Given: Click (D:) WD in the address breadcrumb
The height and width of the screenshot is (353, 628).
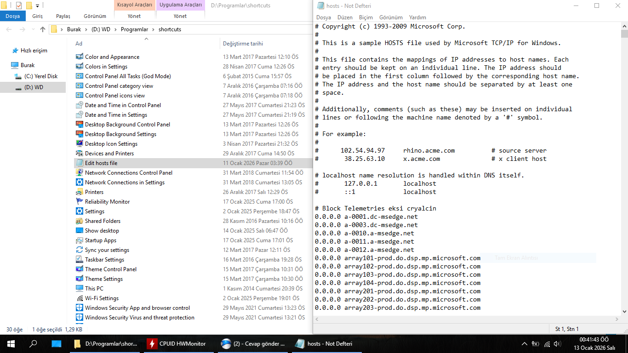Looking at the screenshot, I should [100, 29].
